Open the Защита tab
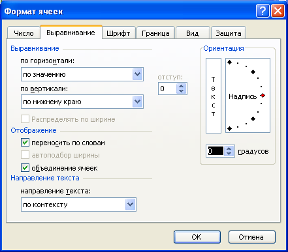This screenshot has width=288, height=252. [229, 33]
